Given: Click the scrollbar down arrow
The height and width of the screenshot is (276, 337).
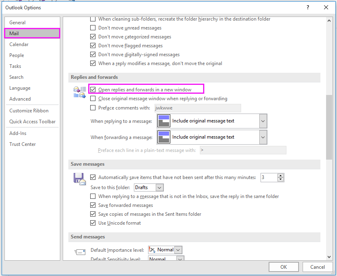Looking at the screenshot, I should (329, 257).
